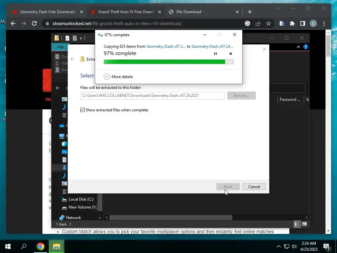This screenshot has width=337, height=253.
Task: Click the Explorer horizontal scrollbar thumb
Action: 171,218
